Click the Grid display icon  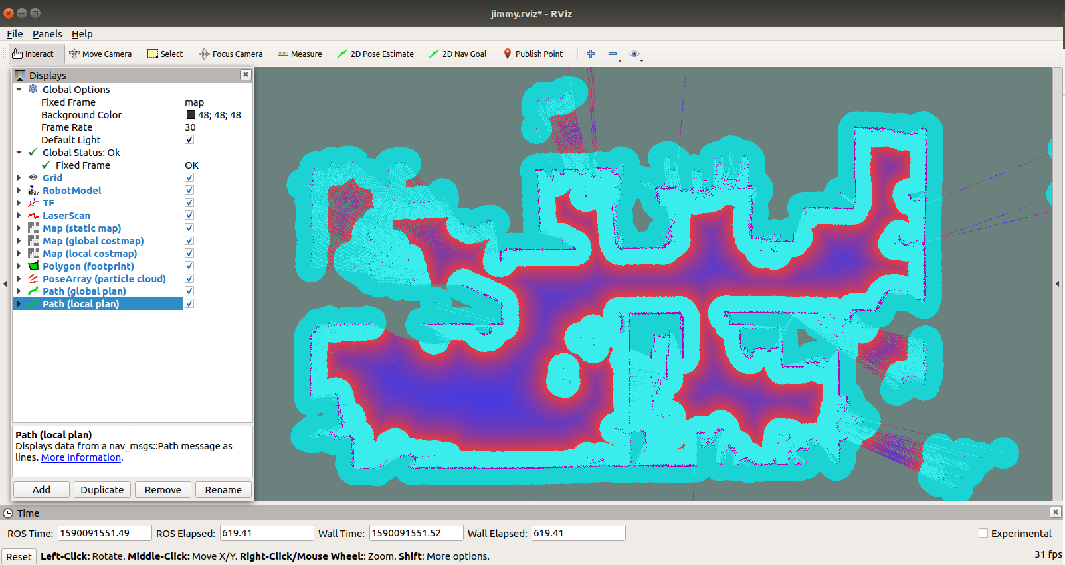click(33, 177)
